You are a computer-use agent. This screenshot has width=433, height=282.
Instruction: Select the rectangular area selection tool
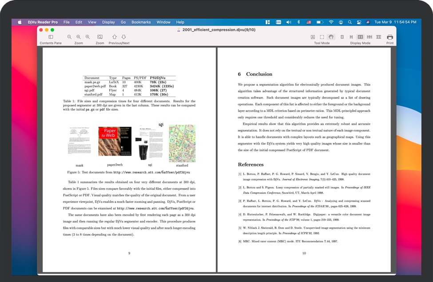pos(322,37)
